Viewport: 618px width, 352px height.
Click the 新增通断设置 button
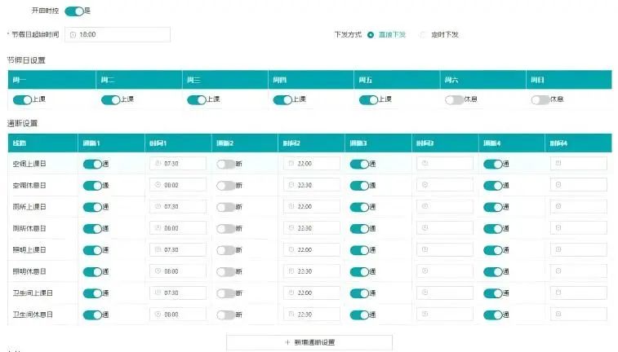tap(309, 342)
